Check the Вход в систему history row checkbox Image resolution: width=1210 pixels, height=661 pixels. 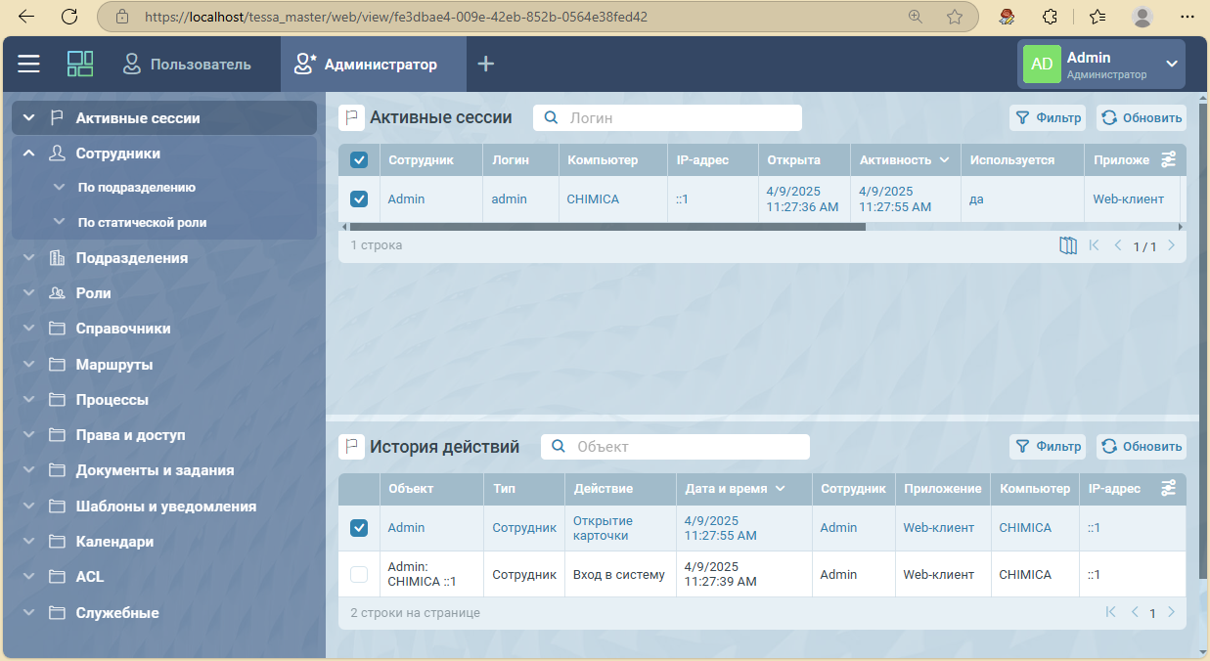[359, 575]
